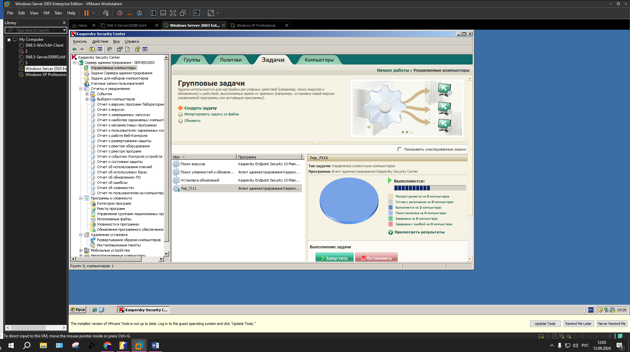Collapse the Отчеты и уведомления node
The height and width of the screenshot is (352, 630).
click(81, 89)
